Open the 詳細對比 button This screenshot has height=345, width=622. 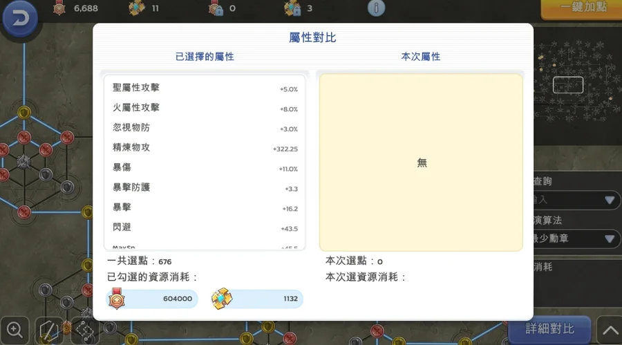[x=549, y=328]
